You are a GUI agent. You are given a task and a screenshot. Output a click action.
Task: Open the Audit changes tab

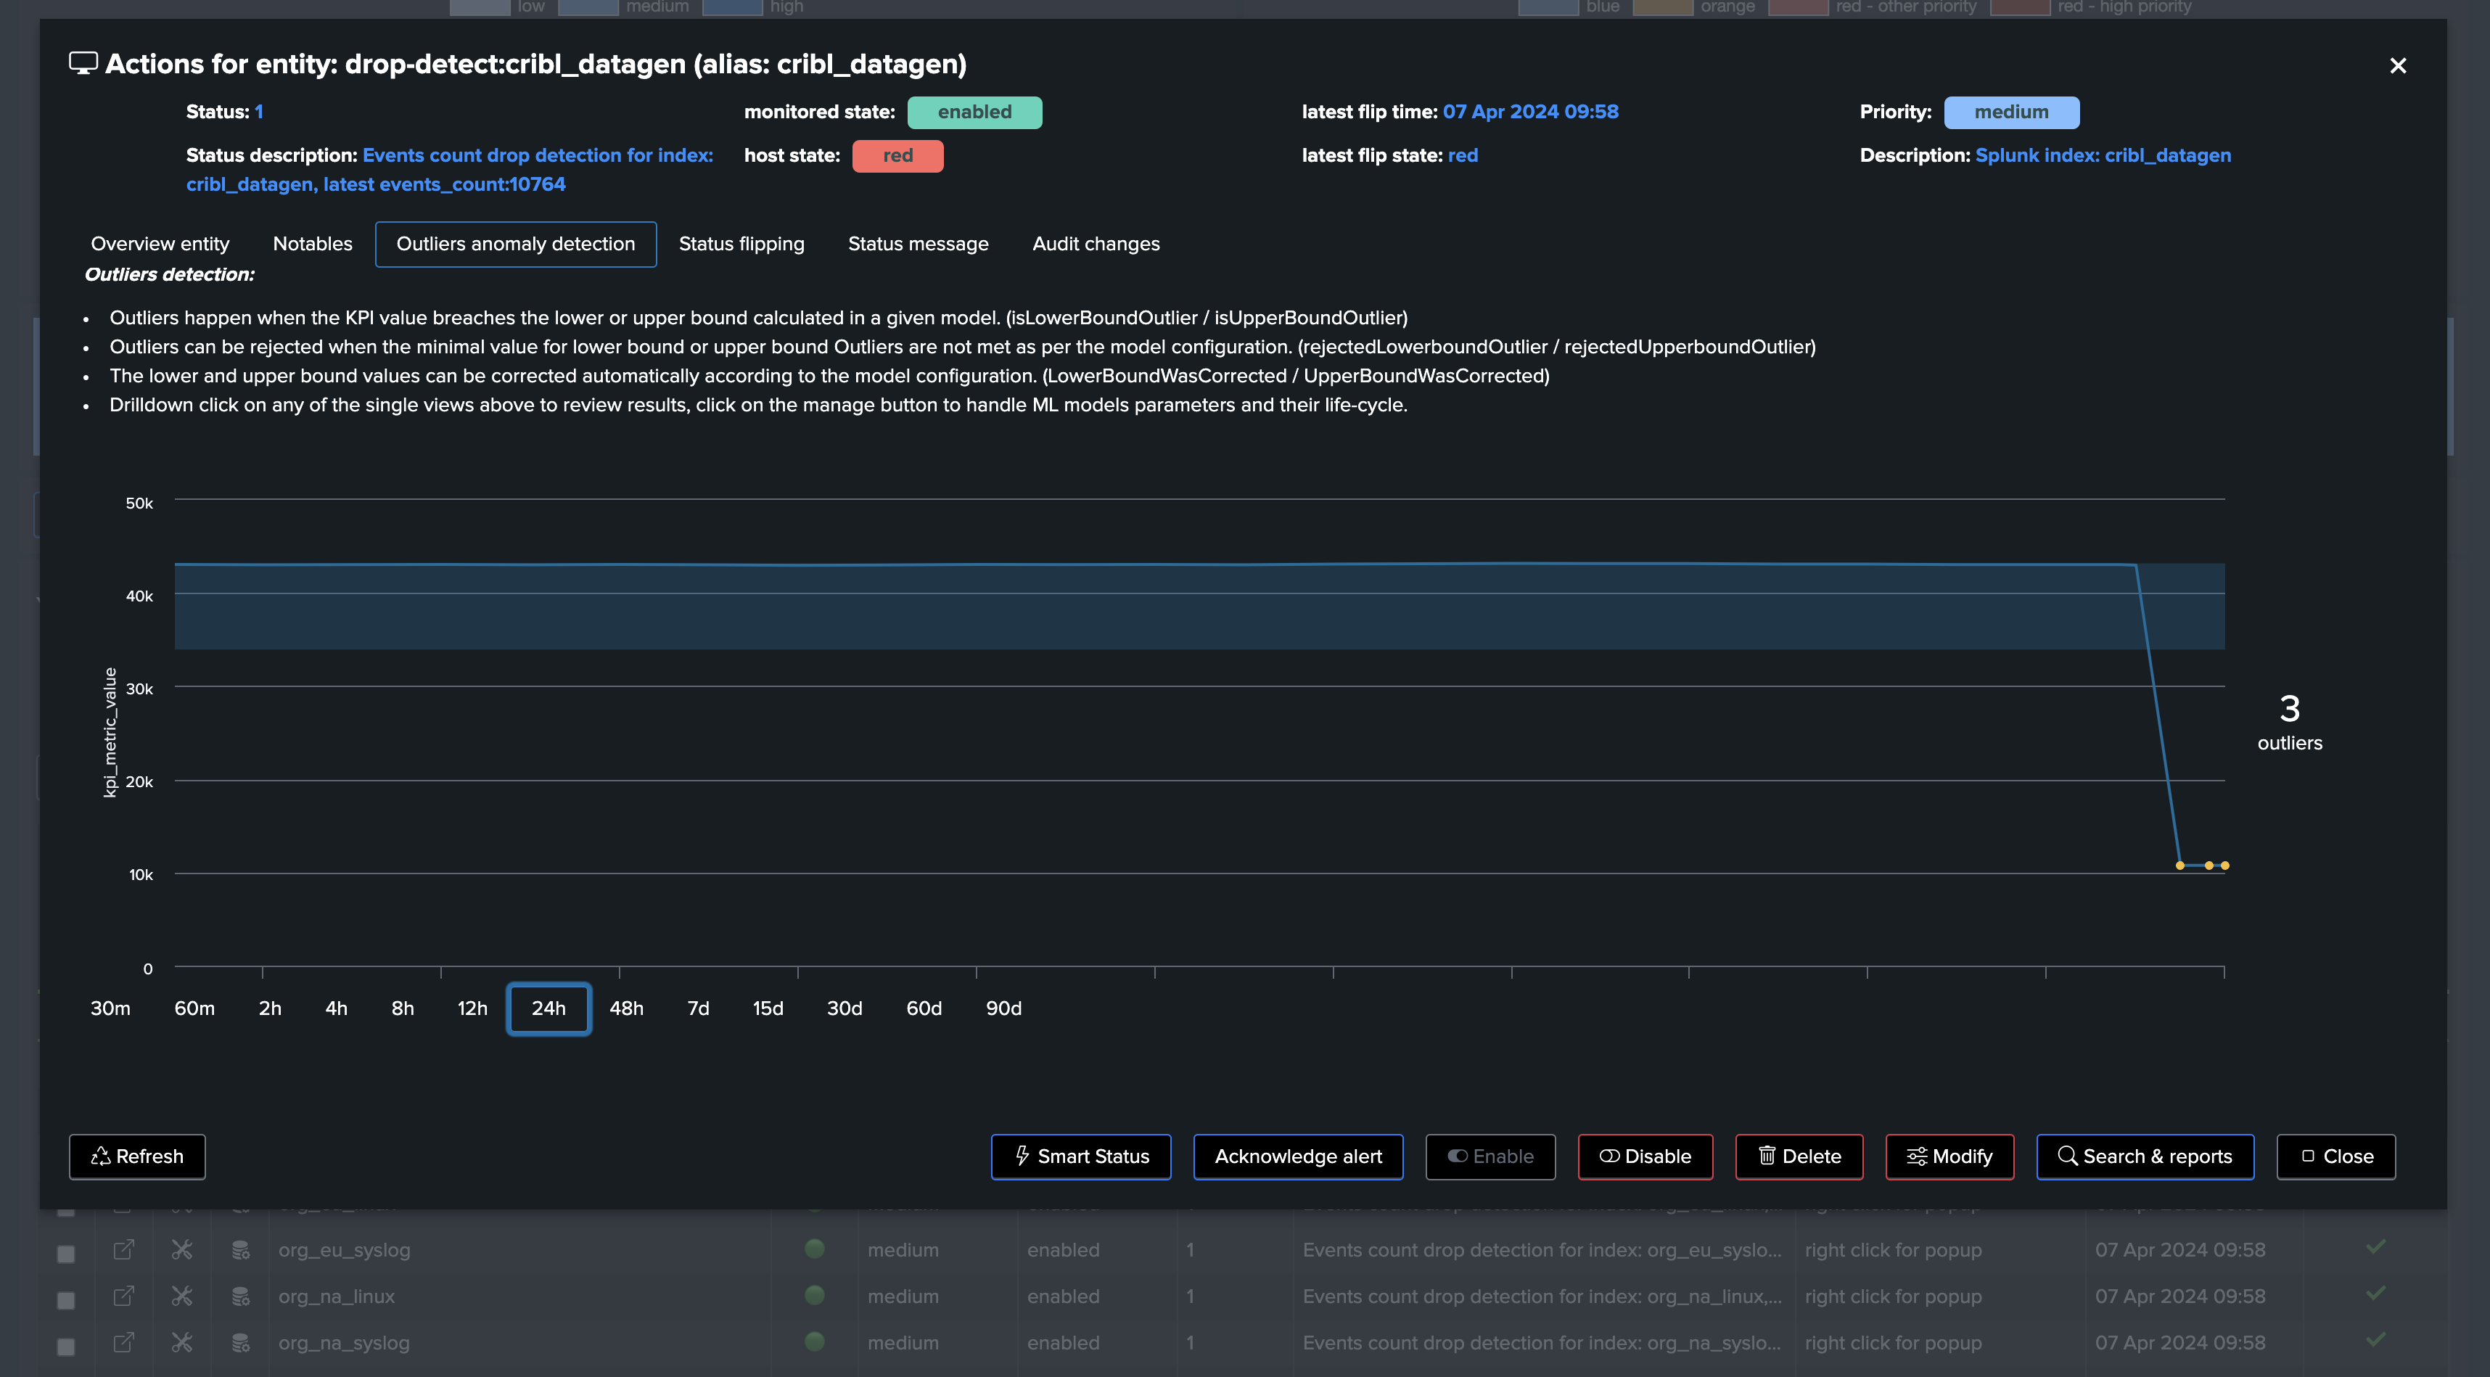point(1095,244)
